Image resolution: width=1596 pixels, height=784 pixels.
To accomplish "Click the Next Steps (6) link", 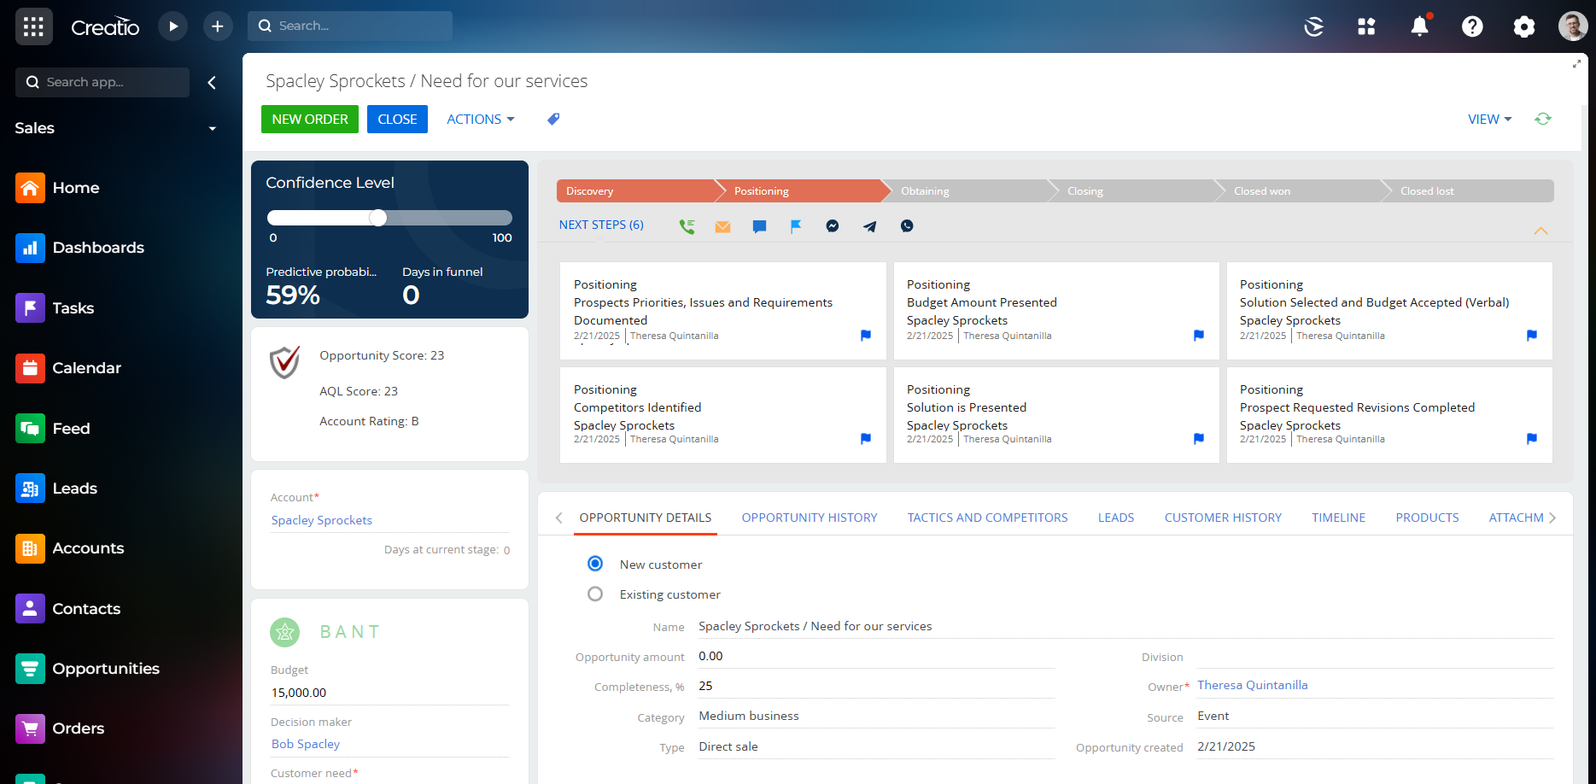I will [x=601, y=225].
